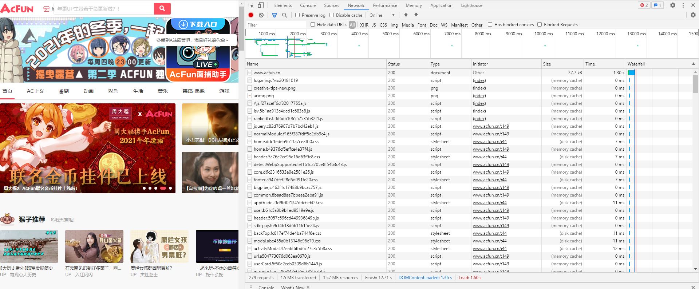Toggle the network filter funnel icon

tap(274, 15)
